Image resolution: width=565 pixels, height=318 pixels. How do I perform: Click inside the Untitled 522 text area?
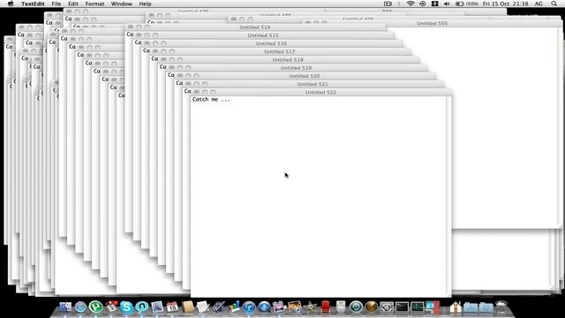click(318, 196)
